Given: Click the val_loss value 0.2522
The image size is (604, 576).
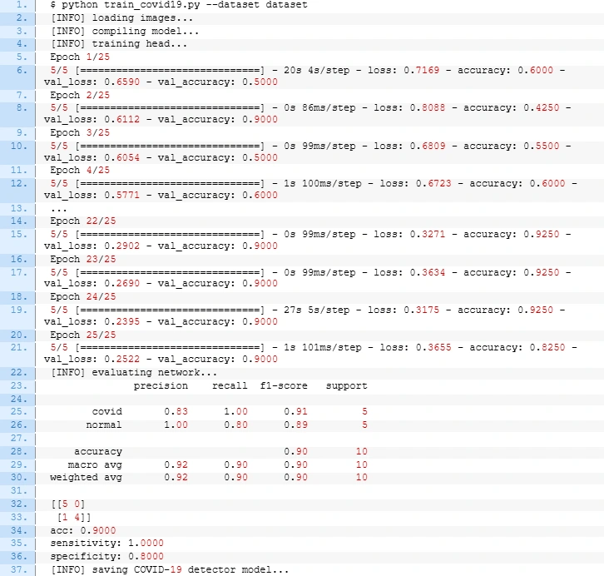Looking at the screenshot, I should (x=121, y=359).
